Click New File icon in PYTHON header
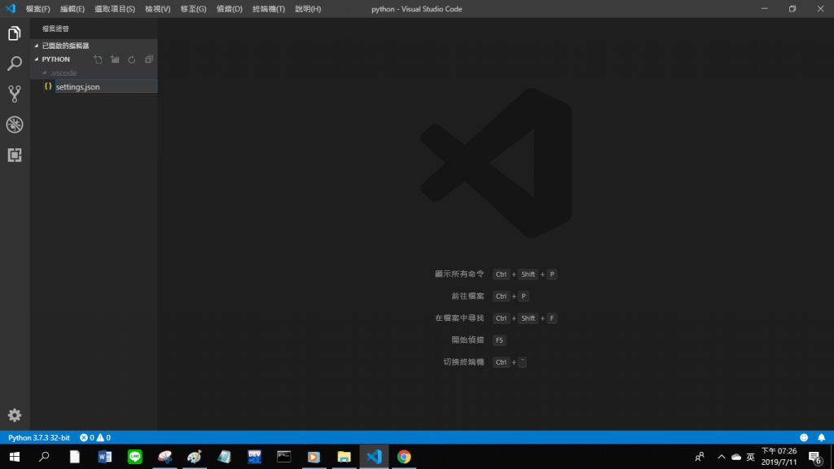The width and height of the screenshot is (834, 469). 98,59
